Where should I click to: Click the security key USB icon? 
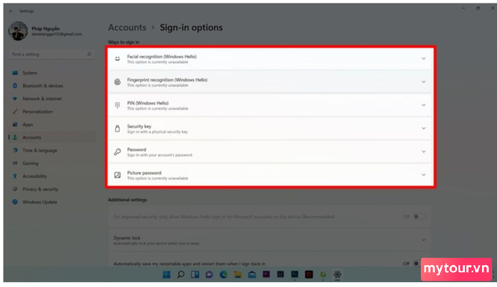pos(117,128)
